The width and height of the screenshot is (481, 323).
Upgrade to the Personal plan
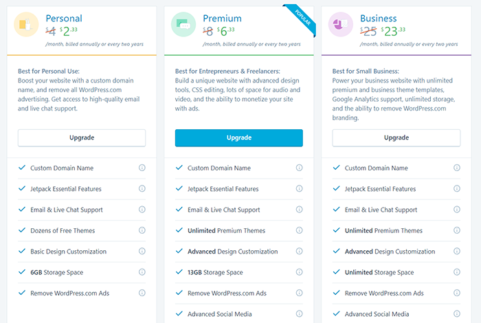tap(82, 137)
